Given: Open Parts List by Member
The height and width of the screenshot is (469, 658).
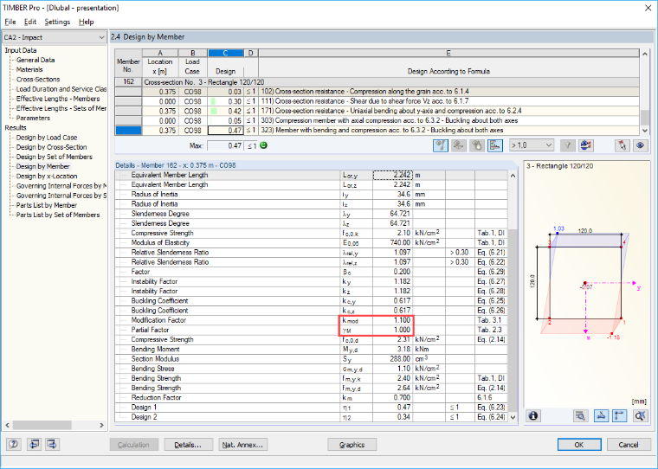Looking at the screenshot, I should tap(46, 205).
